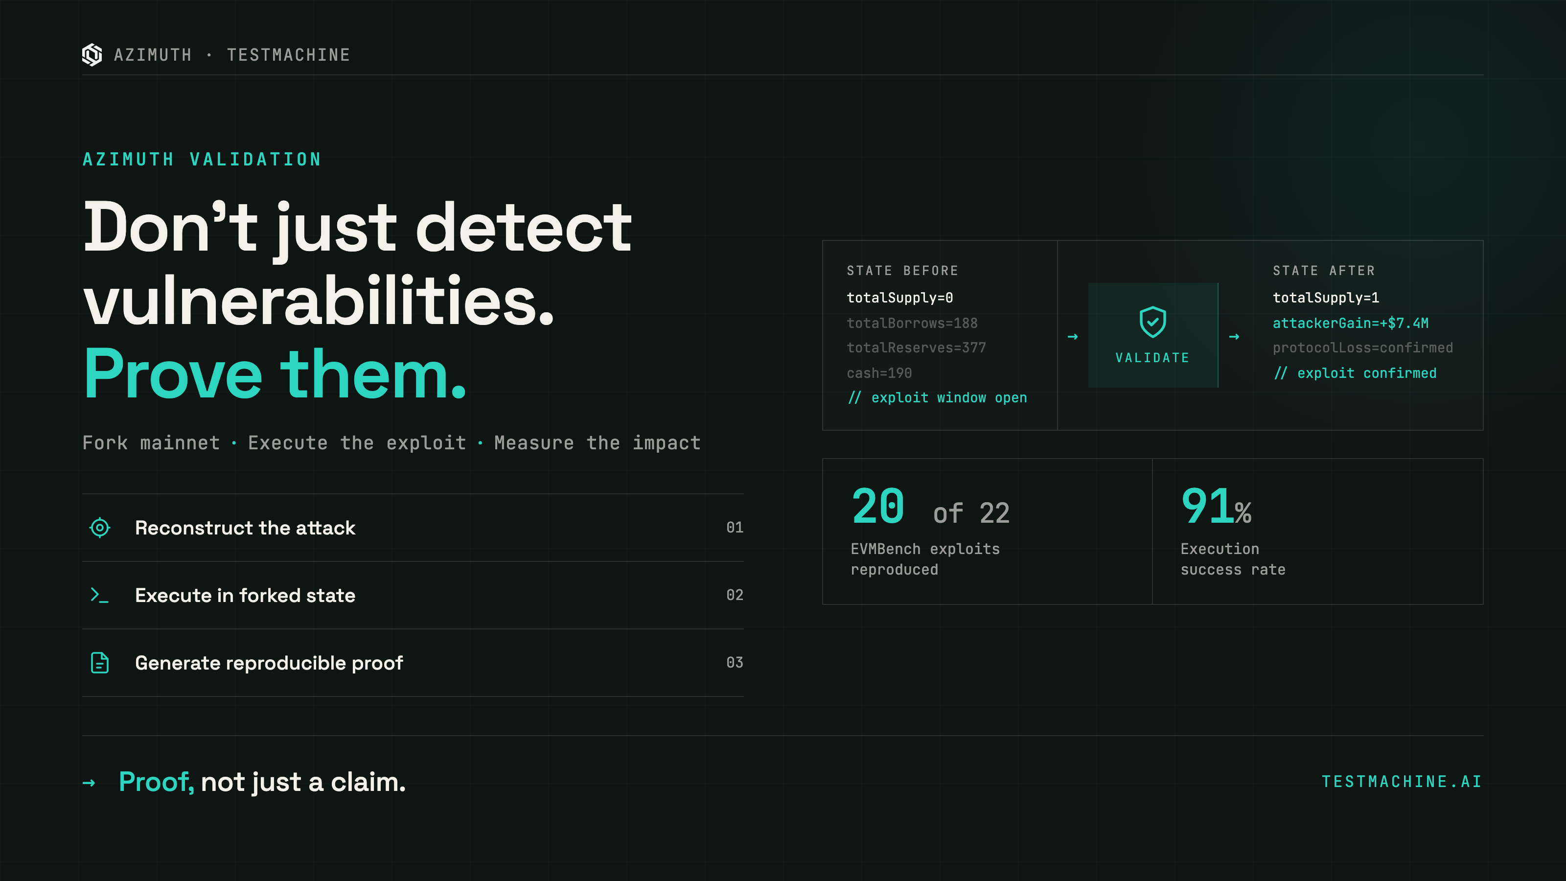
Task: Click the Execute the exploit phrase in the subtitle
Action: pos(357,443)
